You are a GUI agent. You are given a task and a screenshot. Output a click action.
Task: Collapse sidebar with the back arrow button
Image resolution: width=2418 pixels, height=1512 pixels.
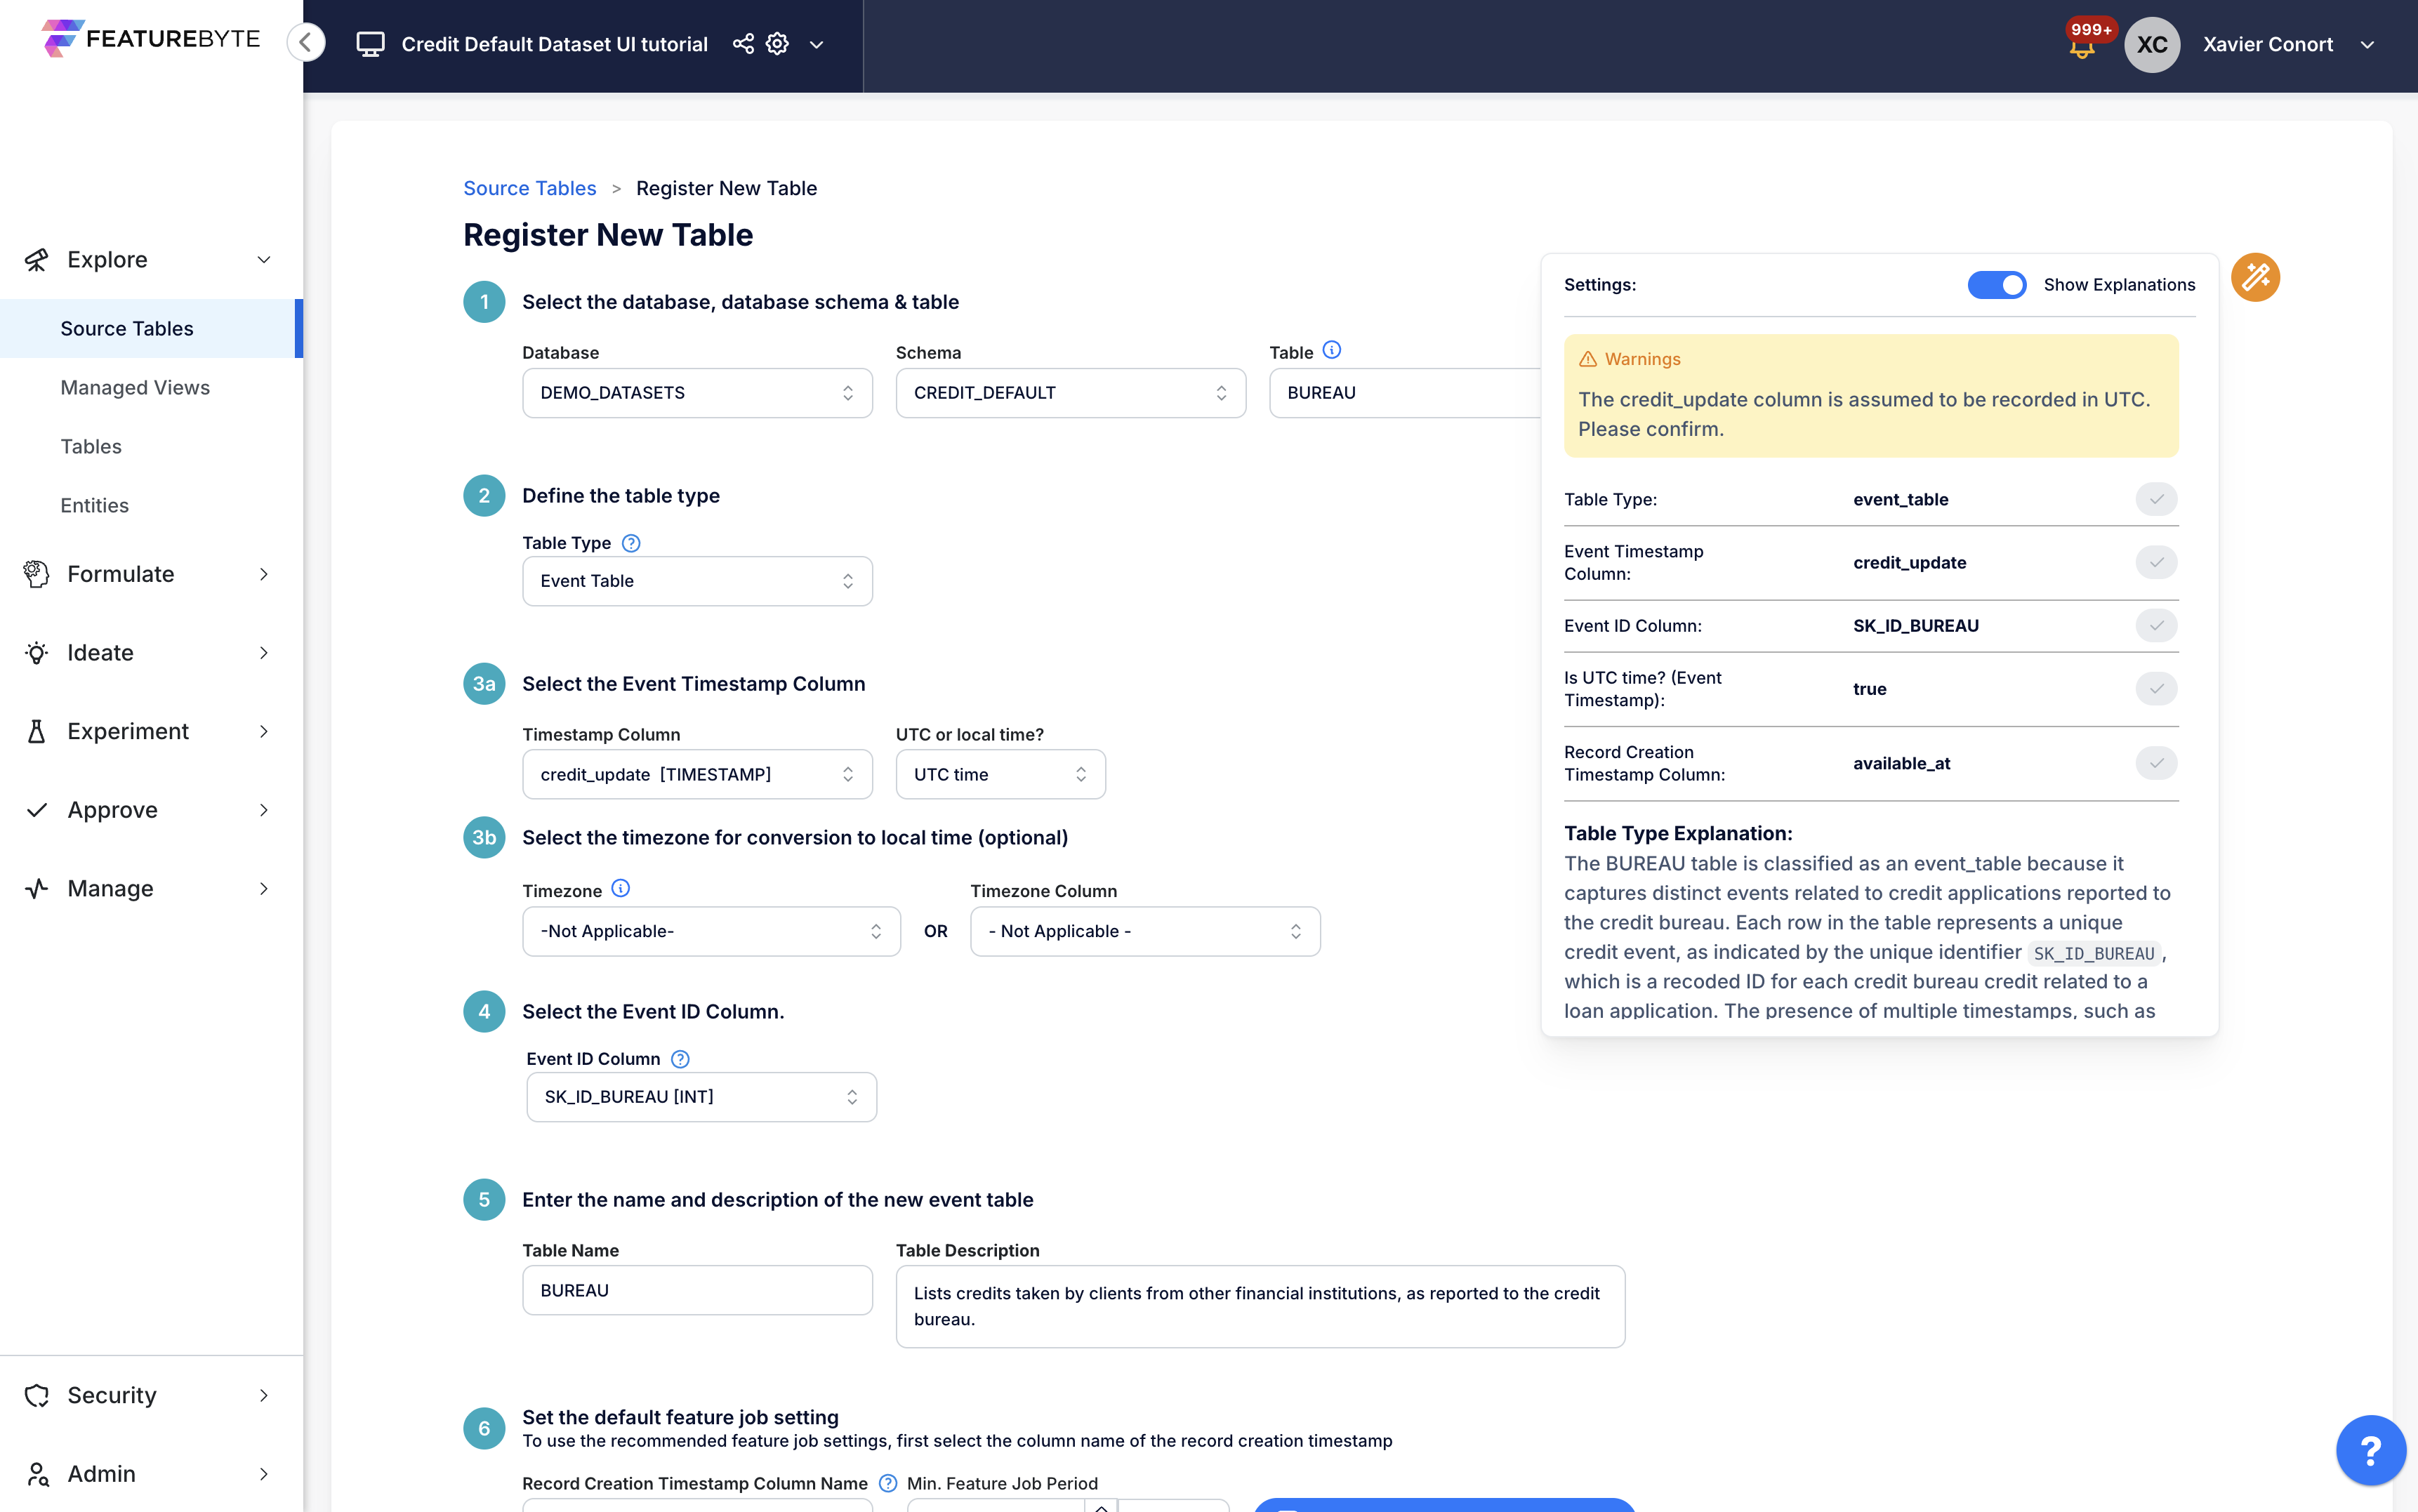tap(306, 43)
